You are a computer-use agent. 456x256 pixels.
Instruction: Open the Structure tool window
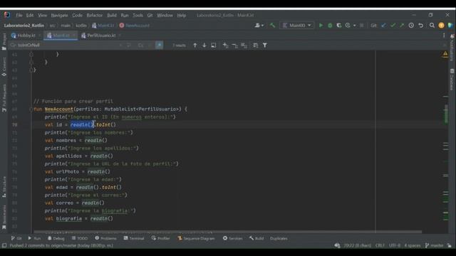4,187
